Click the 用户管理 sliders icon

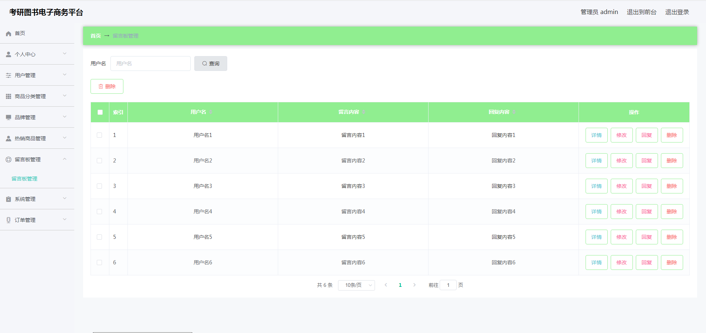8,75
